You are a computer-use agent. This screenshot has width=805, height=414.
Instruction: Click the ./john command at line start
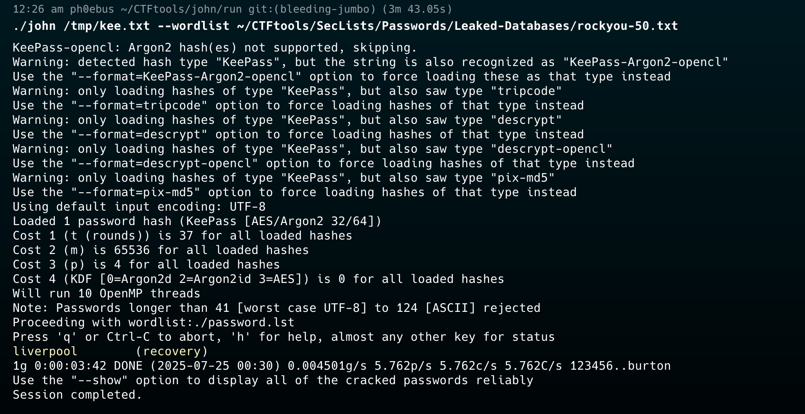tap(34, 26)
